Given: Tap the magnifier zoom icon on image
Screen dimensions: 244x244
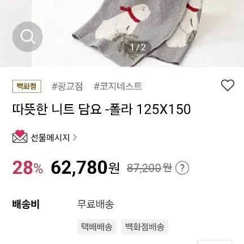Looking at the screenshot, I should pyautogui.click(x=28, y=37).
